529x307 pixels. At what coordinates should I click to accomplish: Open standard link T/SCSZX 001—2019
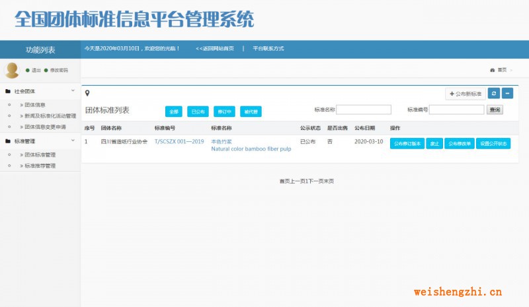coord(179,142)
